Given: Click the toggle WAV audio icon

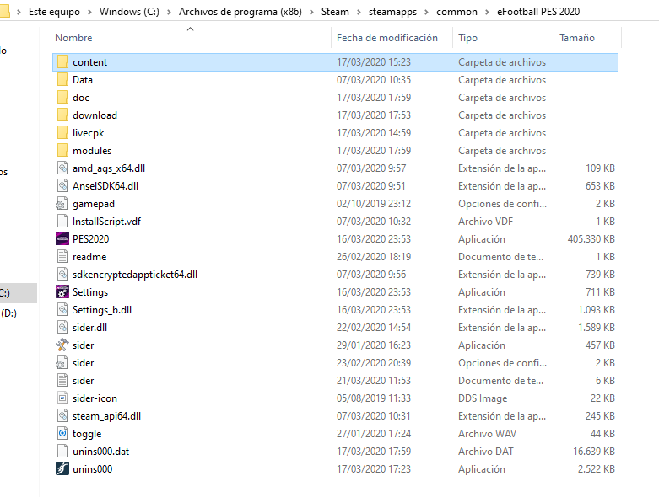Looking at the screenshot, I should coord(62,433).
